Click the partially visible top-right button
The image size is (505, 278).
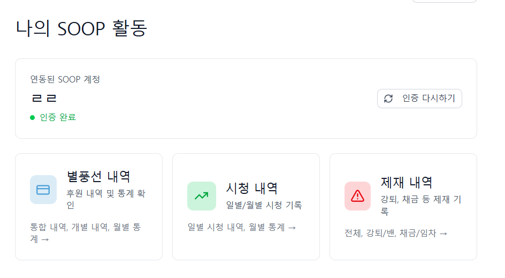[x=444, y=1]
